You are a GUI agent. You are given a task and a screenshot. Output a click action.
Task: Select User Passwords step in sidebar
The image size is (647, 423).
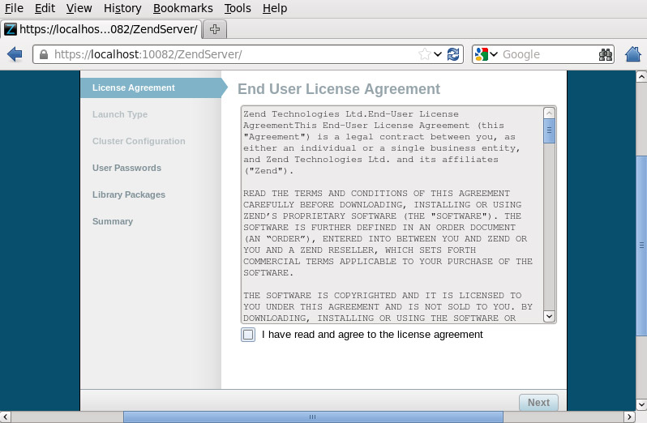coord(126,169)
